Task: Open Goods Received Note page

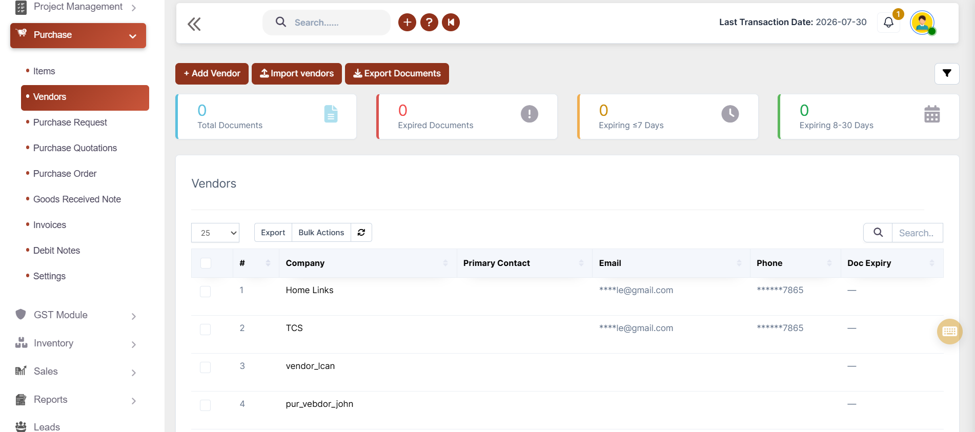Action: (77, 199)
